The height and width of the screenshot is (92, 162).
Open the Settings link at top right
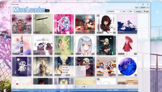click(x=137, y=8)
